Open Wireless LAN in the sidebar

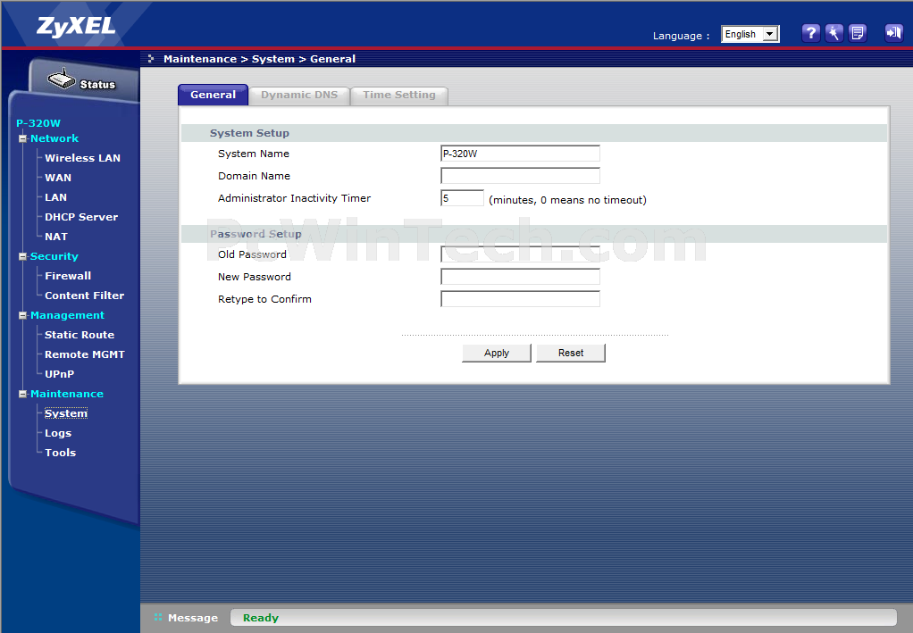pos(83,158)
